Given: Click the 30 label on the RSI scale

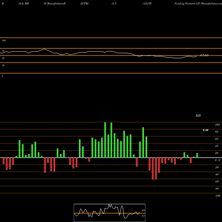Looking at the screenshot, I should pos(3,65).
